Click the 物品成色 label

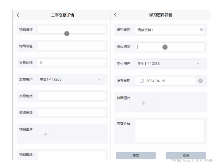coord(26,46)
